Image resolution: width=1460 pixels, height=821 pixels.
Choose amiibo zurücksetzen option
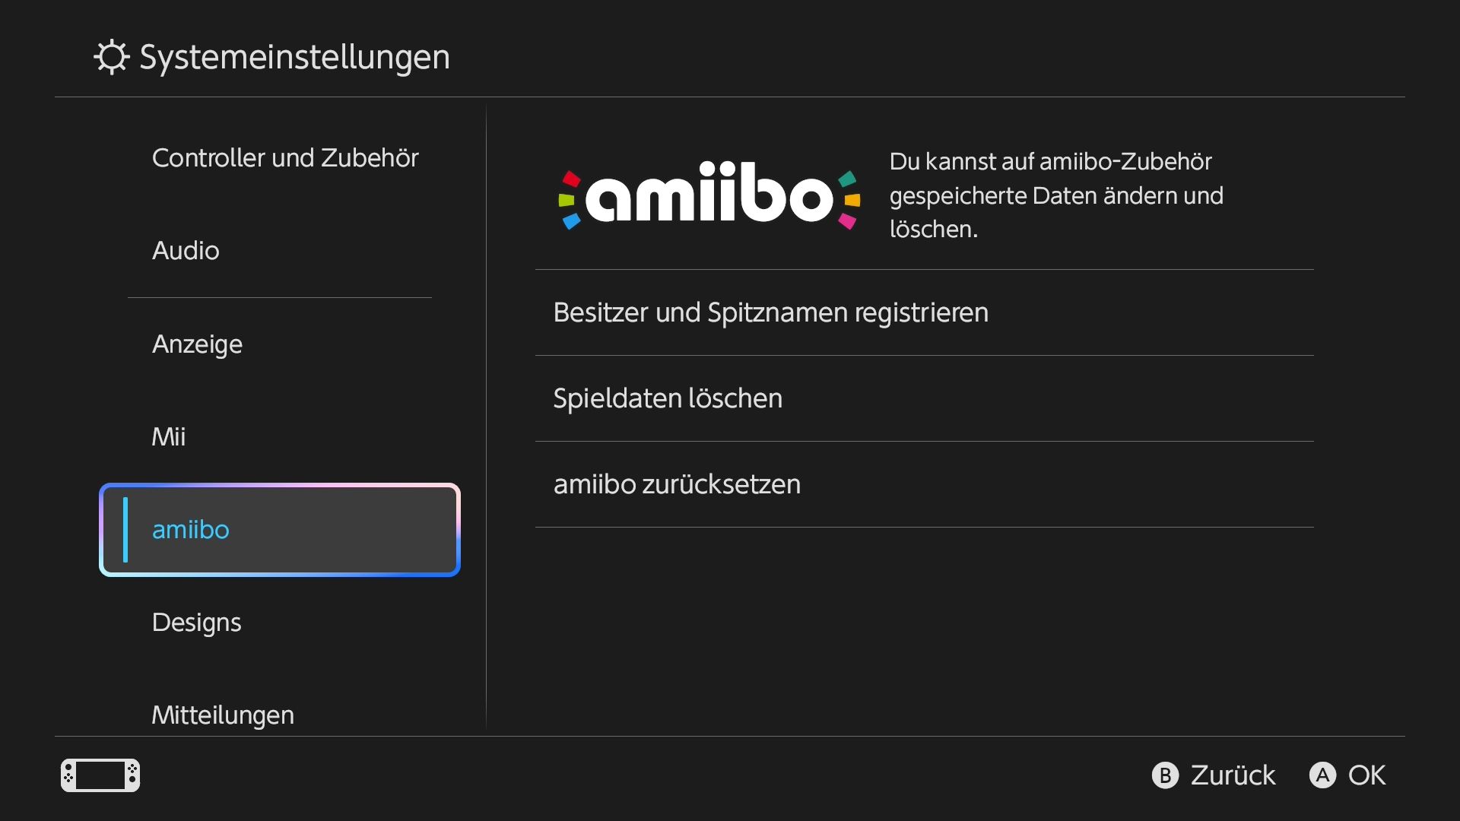coord(924,484)
